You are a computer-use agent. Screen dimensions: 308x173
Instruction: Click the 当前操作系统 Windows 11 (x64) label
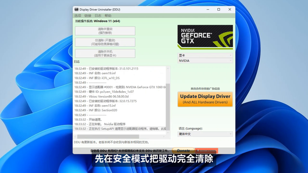click(x=98, y=21)
